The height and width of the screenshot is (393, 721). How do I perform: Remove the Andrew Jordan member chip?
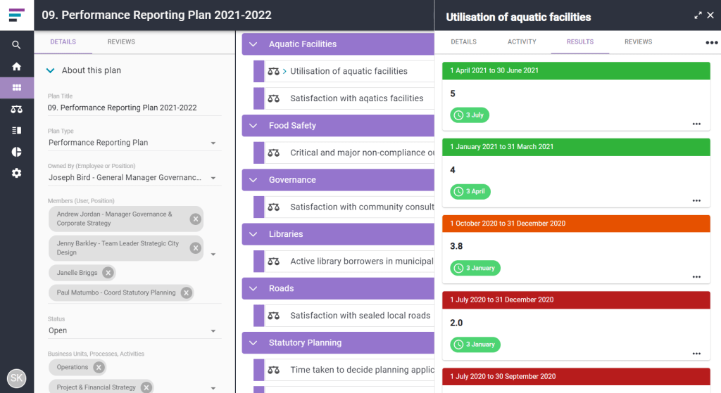point(196,219)
